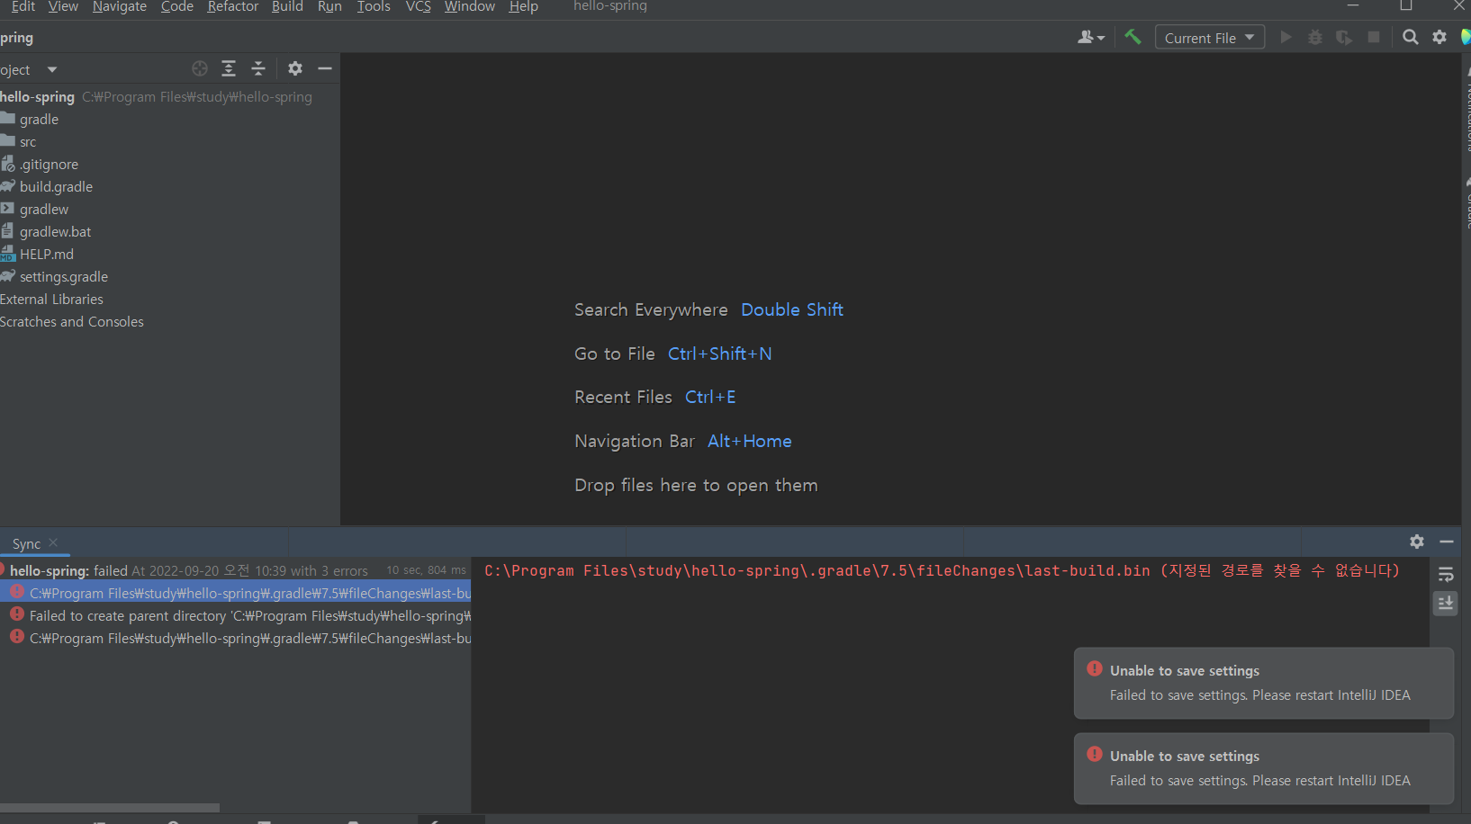Click Collapse All icon in Project panel
This screenshot has height=824, width=1471.
258,68
